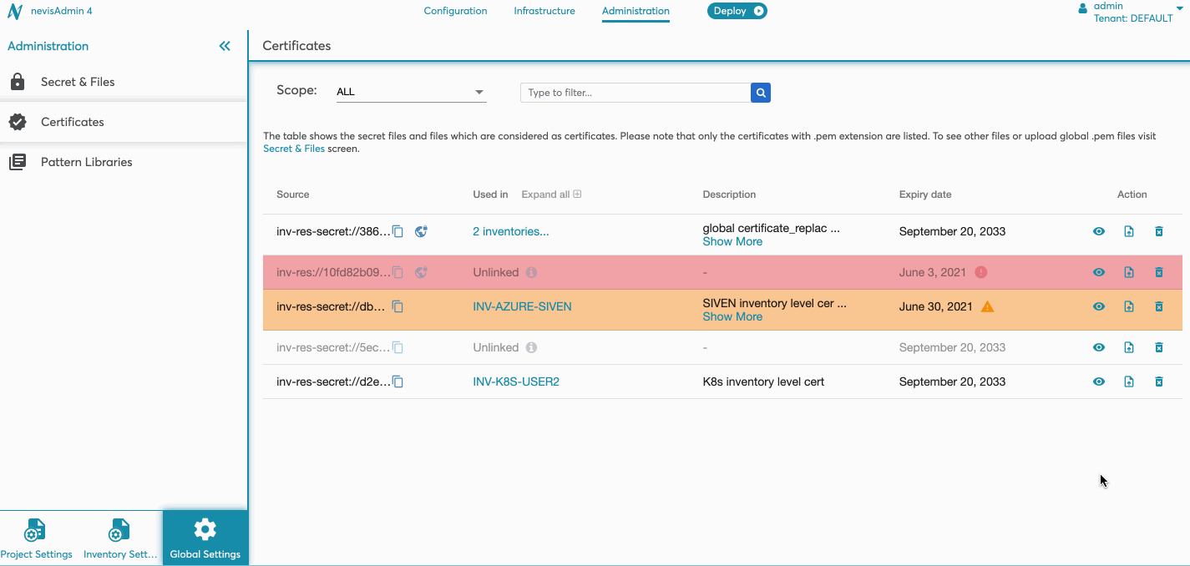Open the admin user menu dropdown

tap(1181, 7)
